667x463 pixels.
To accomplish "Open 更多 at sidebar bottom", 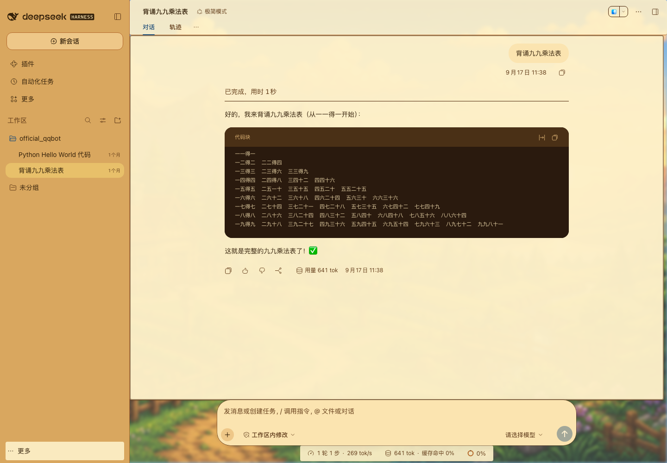I will 65,451.
